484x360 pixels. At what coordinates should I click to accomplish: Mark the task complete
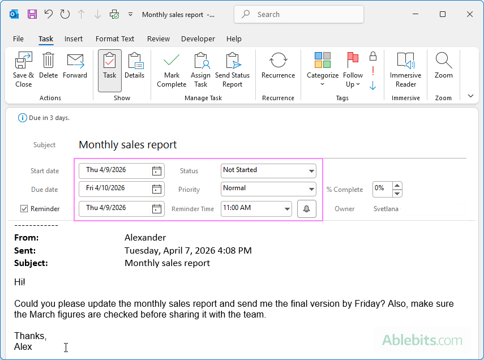pyautogui.click(x=171, y=69)
